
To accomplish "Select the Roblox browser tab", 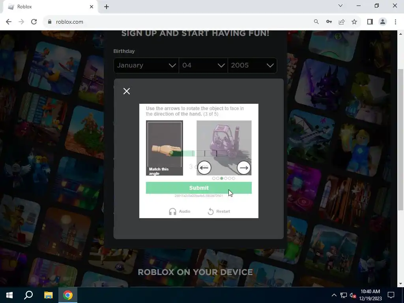I will click(50, 7).
